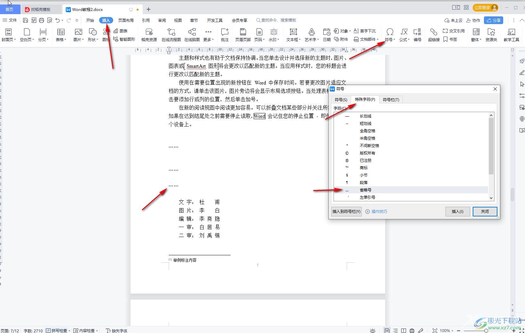525x333 pixels.
Task: Open Cross Reference (交叉引用)
Action: pyautogui.click(x=453, y=31)
